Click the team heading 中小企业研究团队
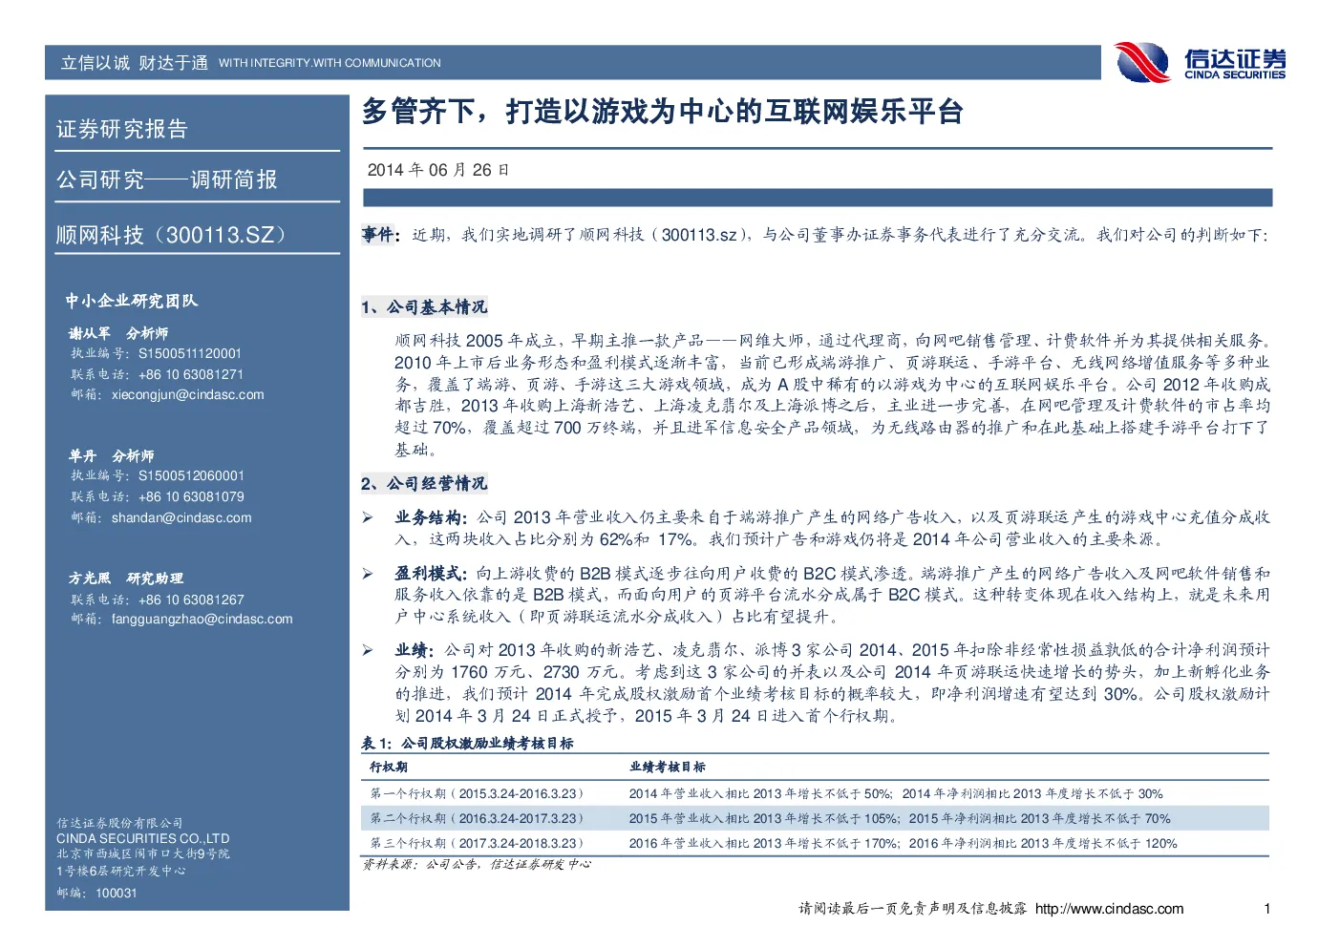The height and width of the screenshot is (947, 1340). point(132,301)
